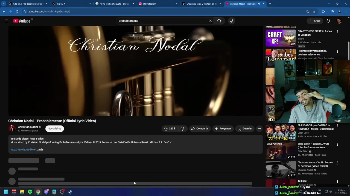Open CRAFT THESE FIRST video thumbnail
The image size is (350, 196).
coord(281,38)
